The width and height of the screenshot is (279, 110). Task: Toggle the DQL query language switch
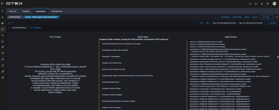(x=201, y=23)
